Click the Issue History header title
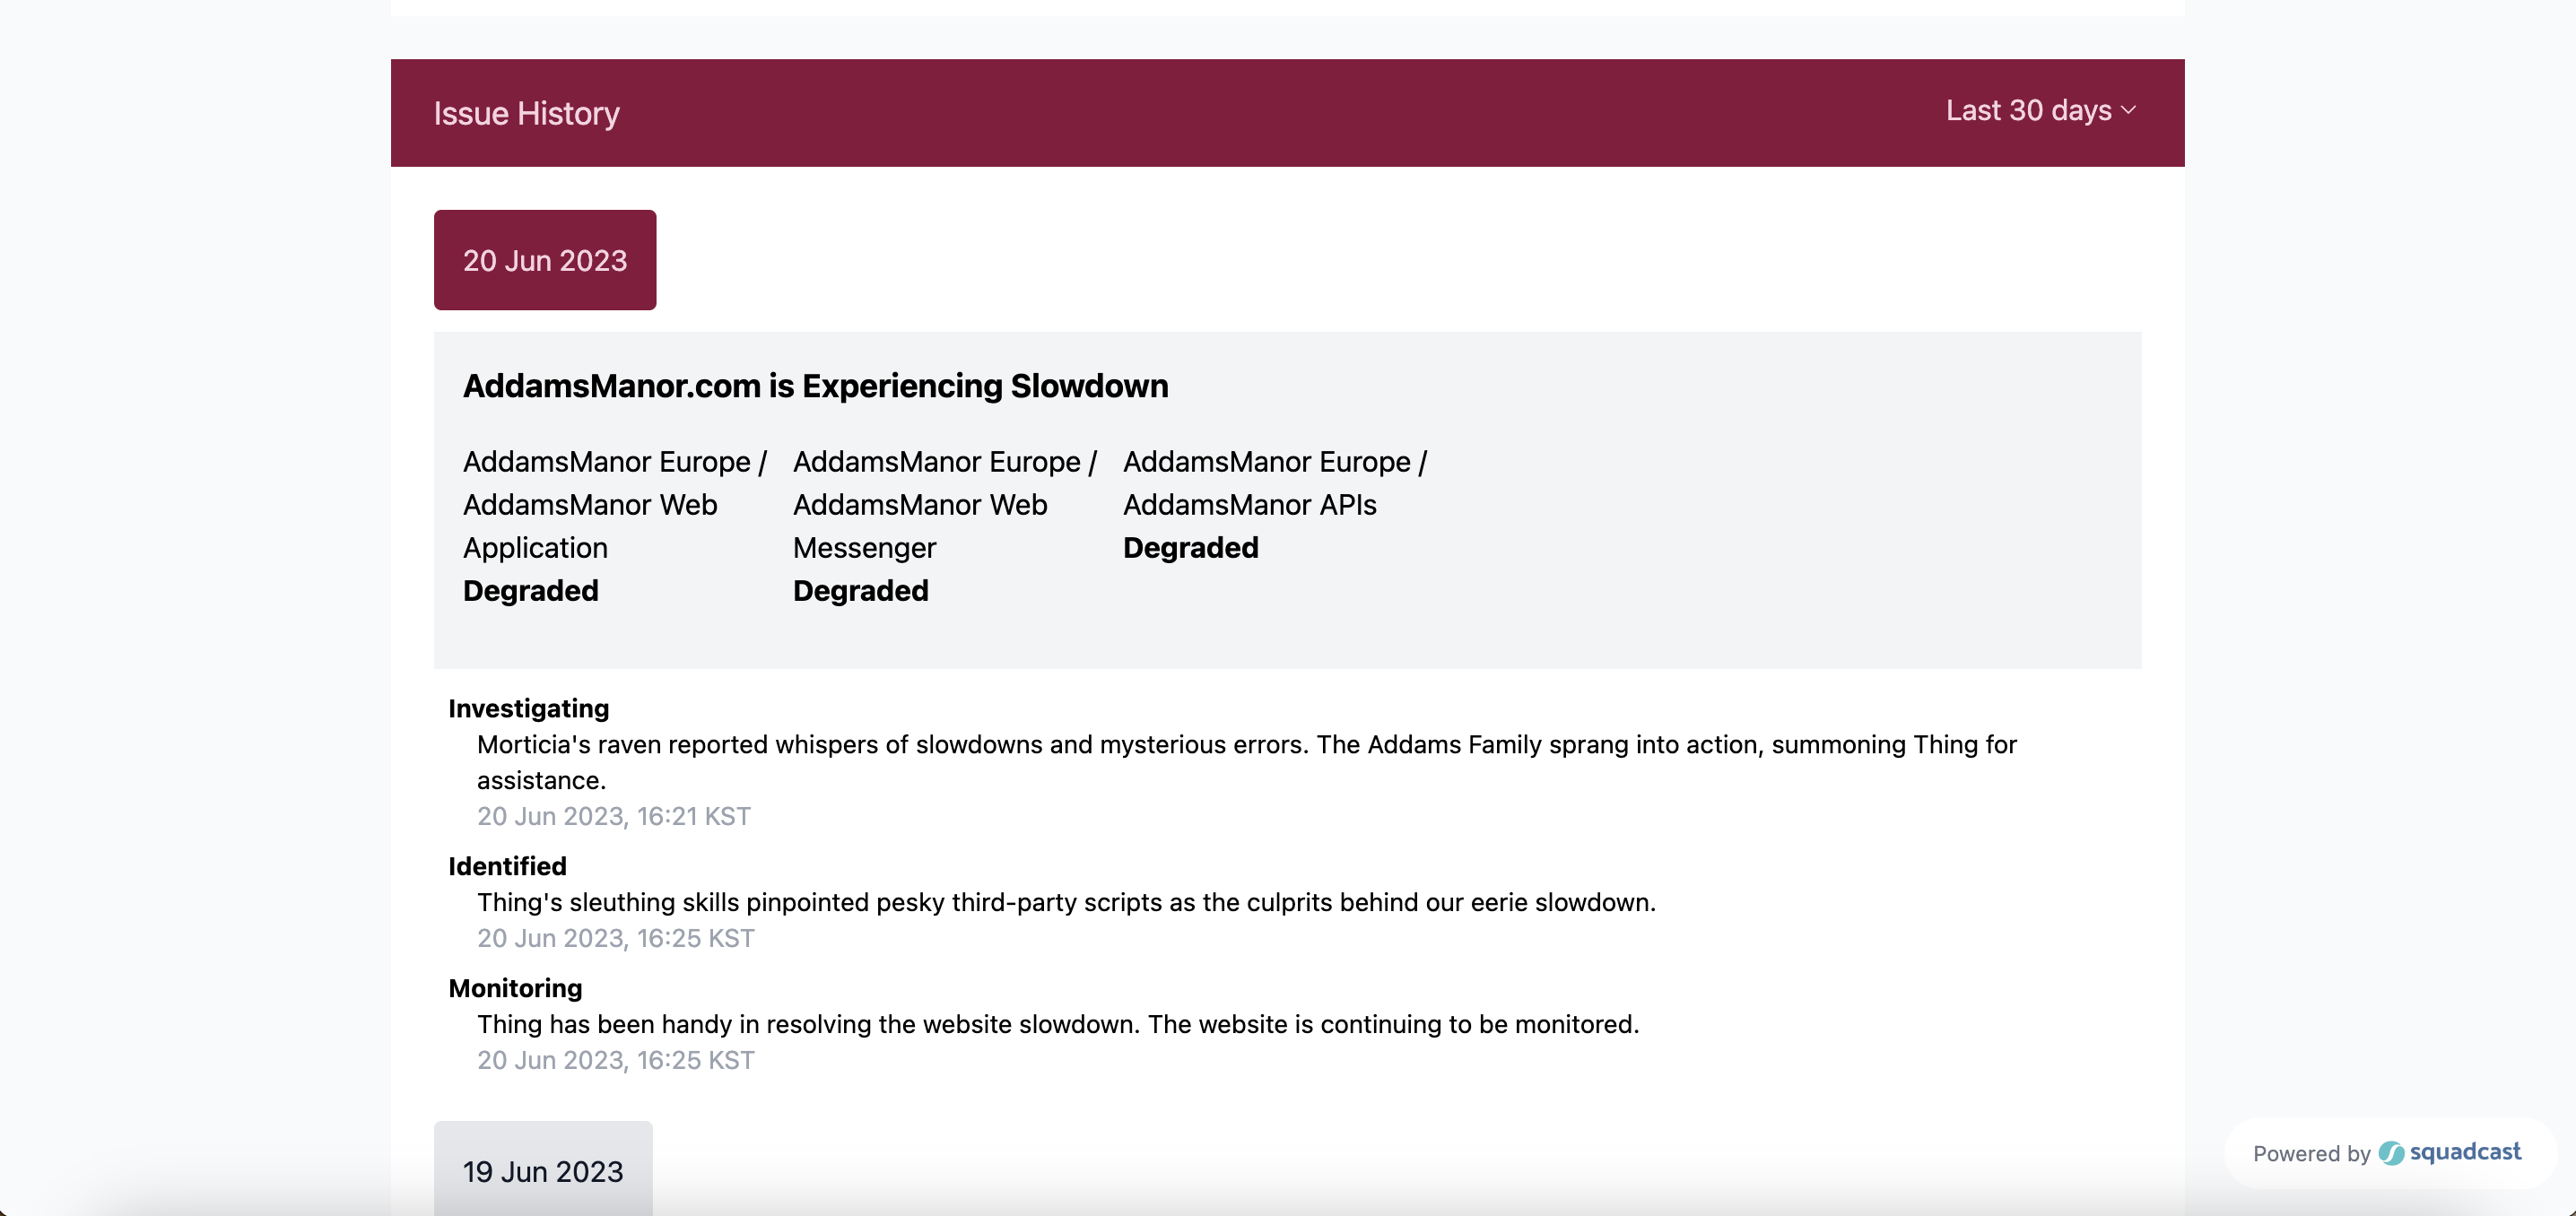2576x1216 pixels. tap(526, 114)
